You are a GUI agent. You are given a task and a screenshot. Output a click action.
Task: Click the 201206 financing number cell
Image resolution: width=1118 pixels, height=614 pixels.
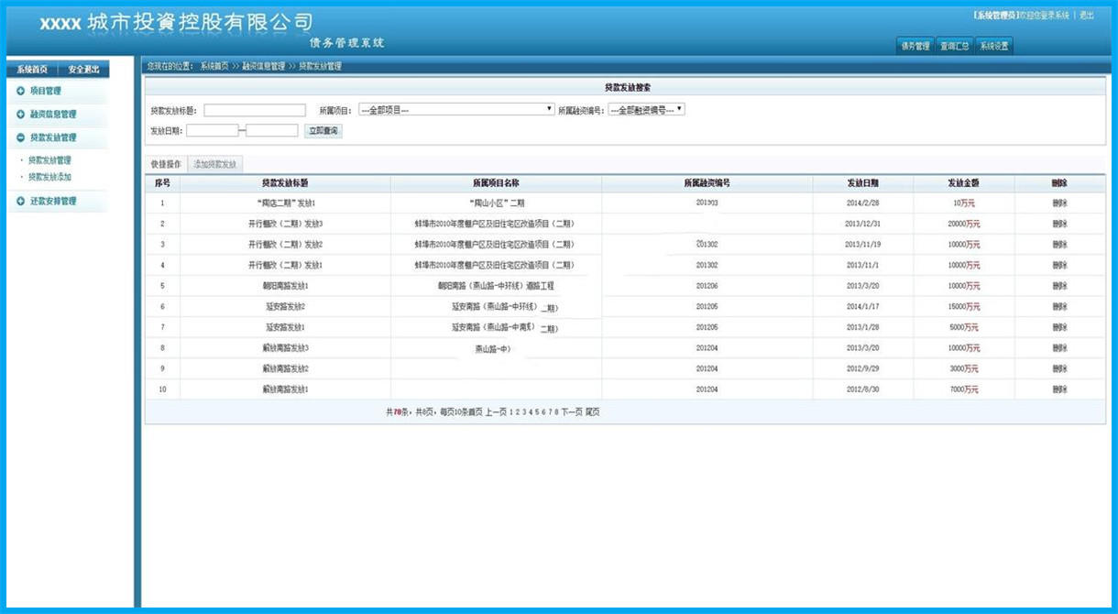coord(707,286)
